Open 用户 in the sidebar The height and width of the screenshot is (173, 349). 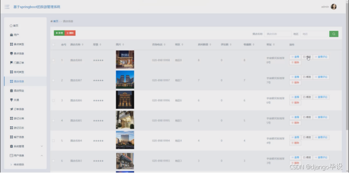(25, 35)
